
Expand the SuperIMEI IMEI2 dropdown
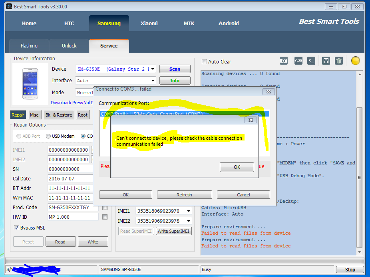coord(189,221)
